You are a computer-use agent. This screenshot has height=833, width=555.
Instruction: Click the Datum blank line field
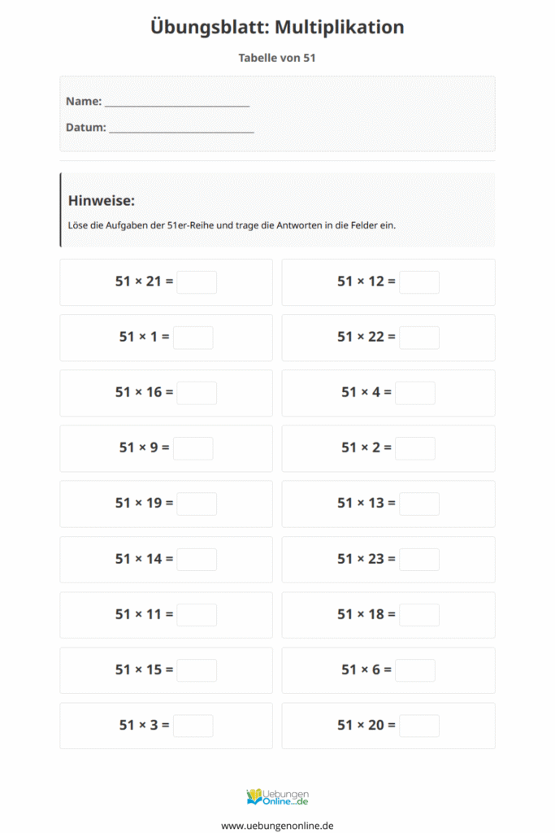click(x=181, y=128)
